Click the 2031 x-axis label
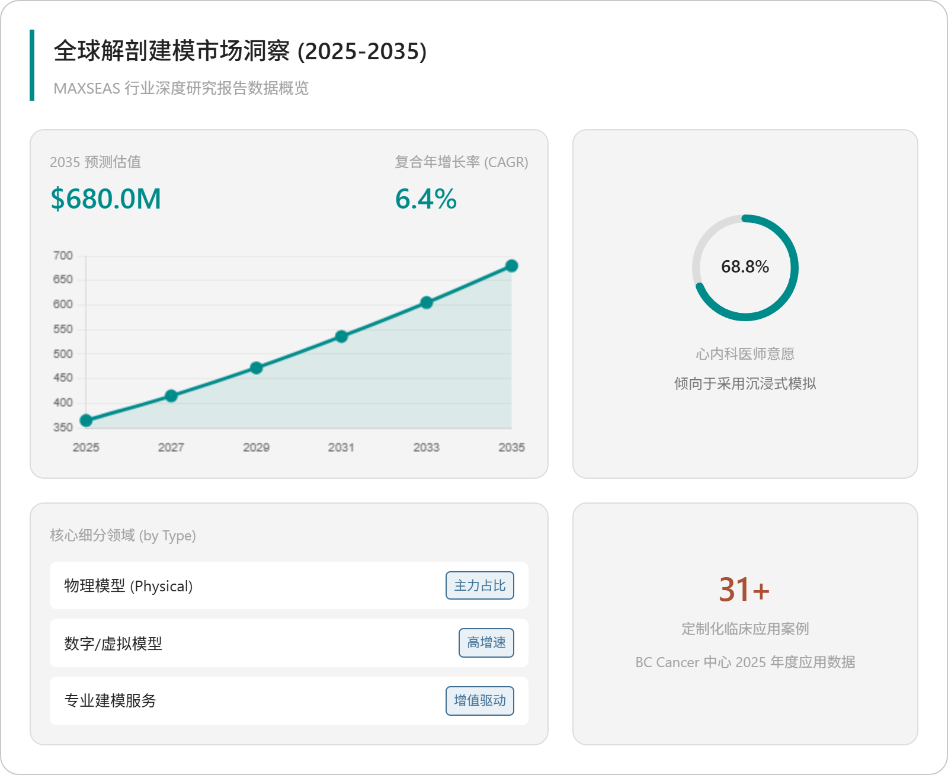This screenshot has height=775, width=948. coord(341,447)
